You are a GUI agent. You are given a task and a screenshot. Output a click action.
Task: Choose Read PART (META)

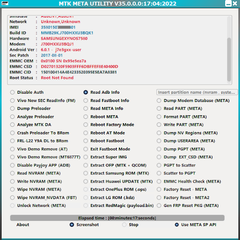(x=159, y=108)
